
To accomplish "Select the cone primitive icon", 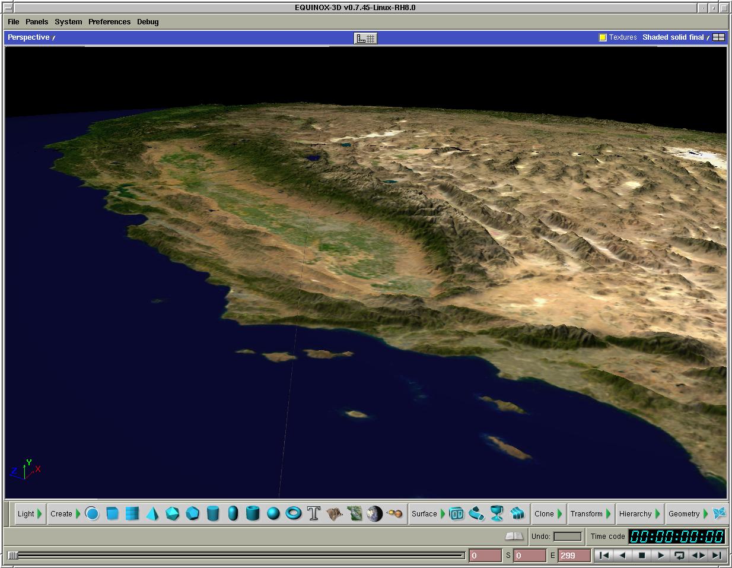I will coord(152,513).
